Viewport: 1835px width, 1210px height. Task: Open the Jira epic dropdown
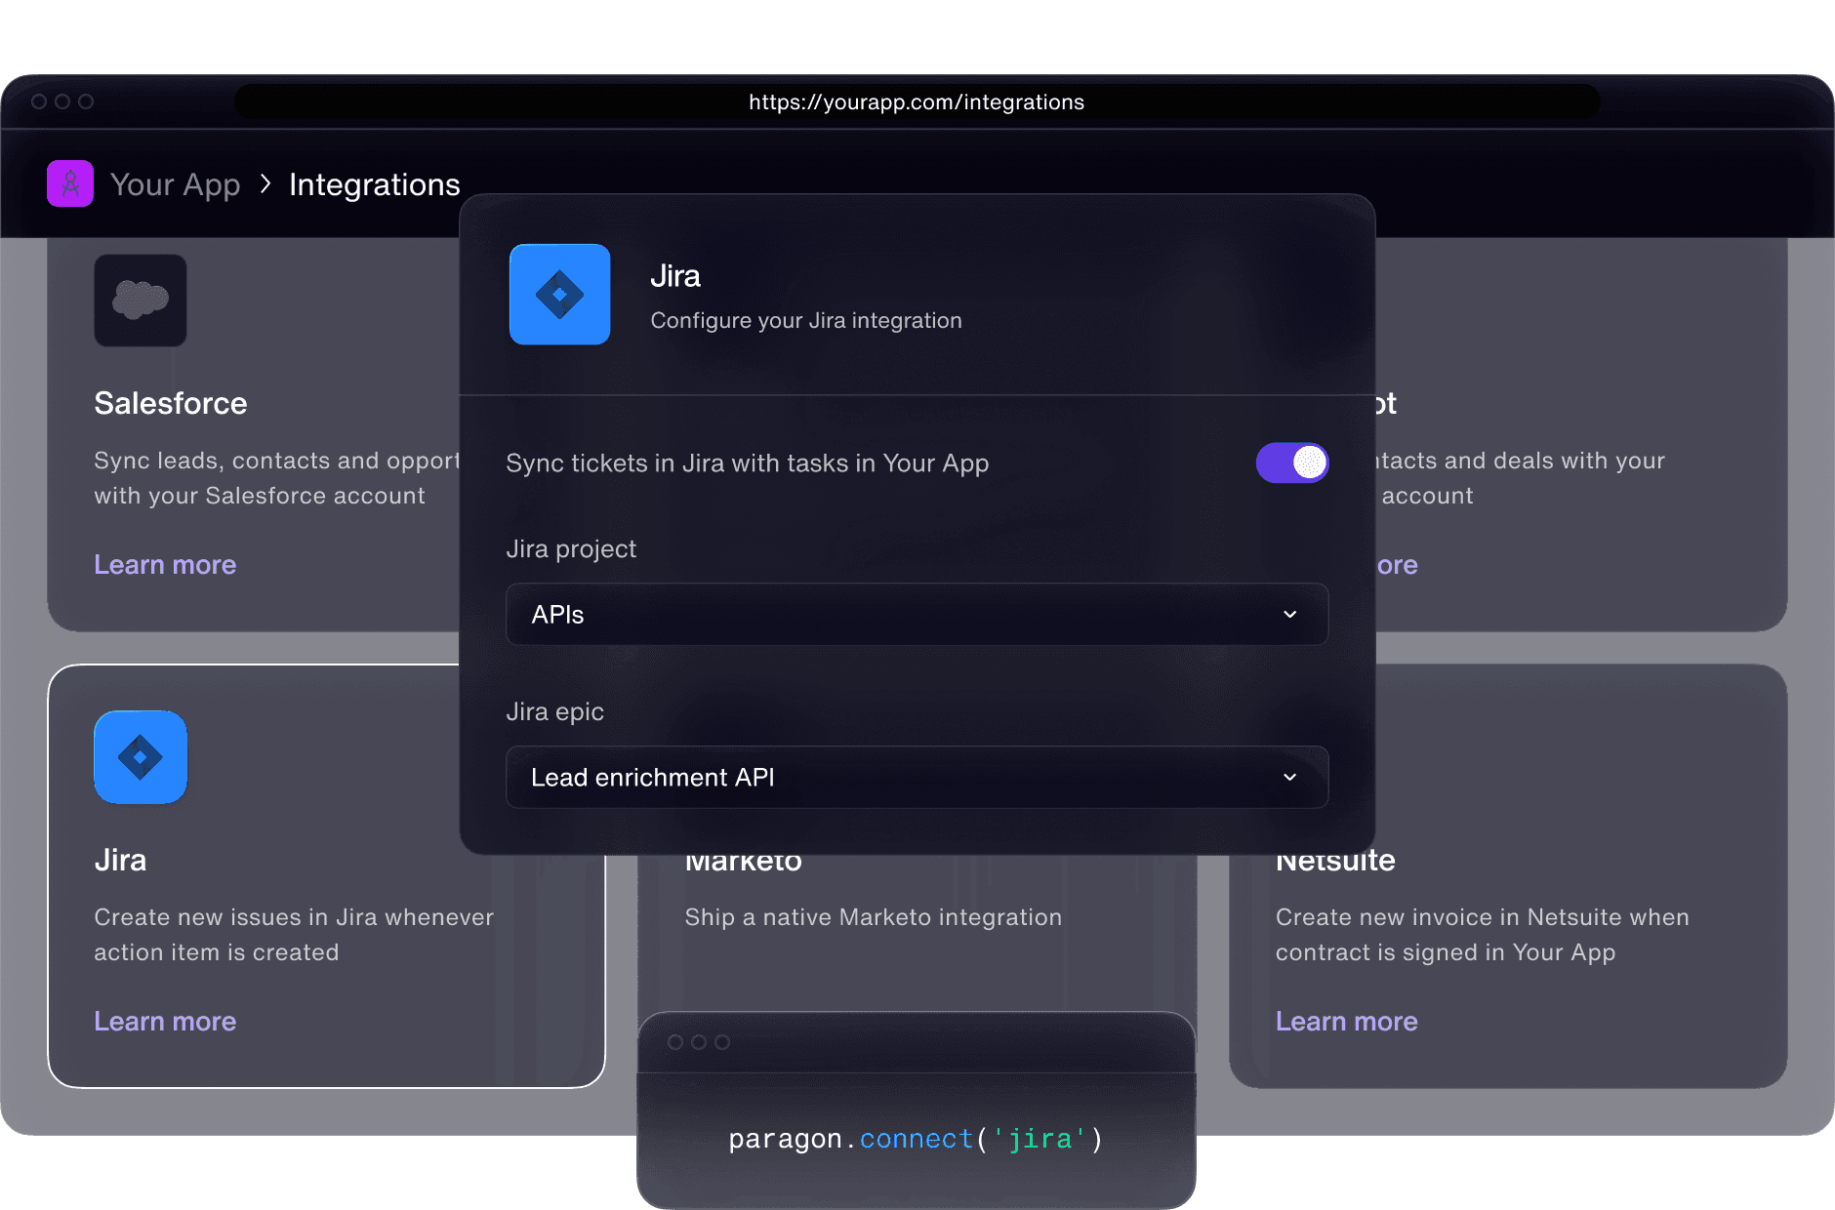[x=916, y=778]
